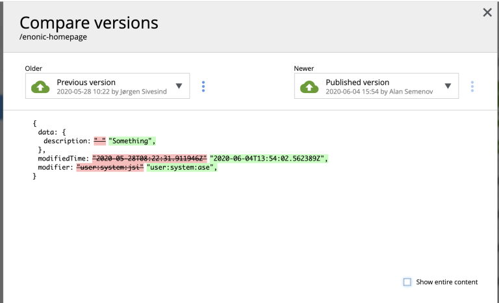This screenshot has width=499, height=303.
Task: Click the added "Something" description value
Action: click(132, 141)
